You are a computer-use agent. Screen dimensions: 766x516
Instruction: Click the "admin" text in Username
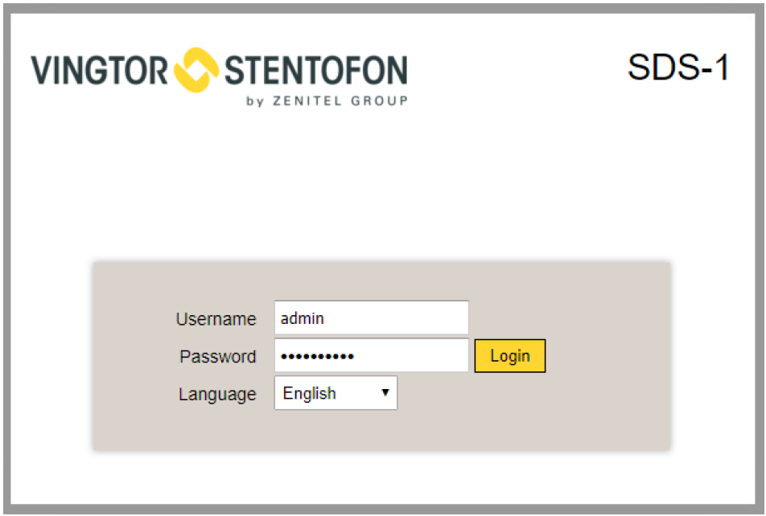[303, 318]
